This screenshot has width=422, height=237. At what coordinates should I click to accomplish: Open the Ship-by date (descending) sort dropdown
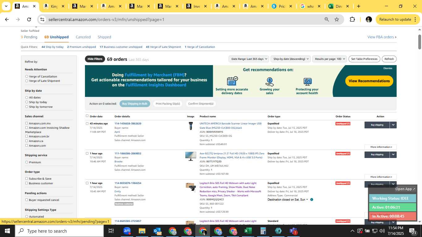point(290,59)
